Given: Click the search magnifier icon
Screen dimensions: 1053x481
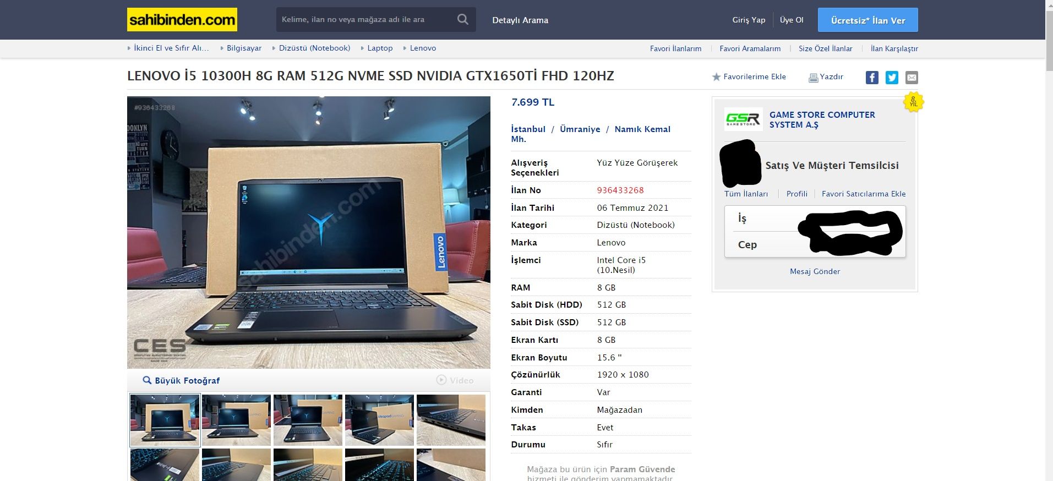Looking at the screenshot, I should (463, 20).
